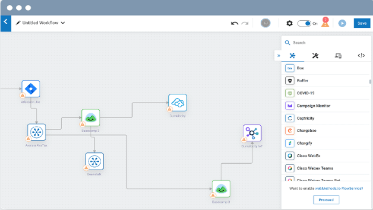Click the user avatar icon in toolbar

point(266,23)
